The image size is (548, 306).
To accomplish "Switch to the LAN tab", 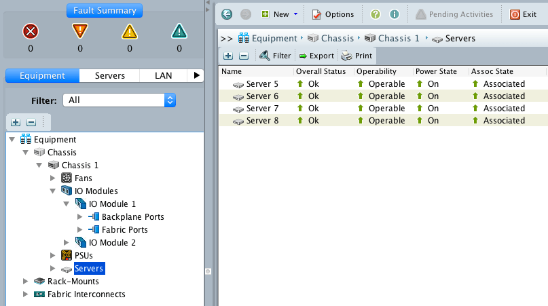I will tap(163, 76).
